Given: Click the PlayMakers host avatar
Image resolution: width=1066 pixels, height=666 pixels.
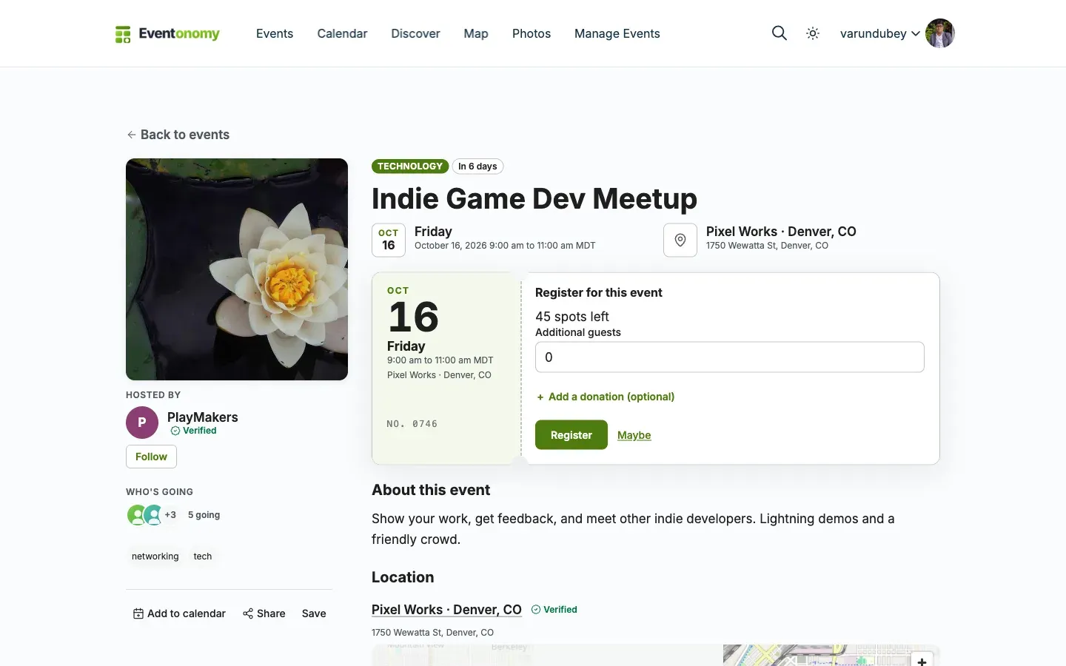Looking at the screenshot, I should click(x=142, y=423).
